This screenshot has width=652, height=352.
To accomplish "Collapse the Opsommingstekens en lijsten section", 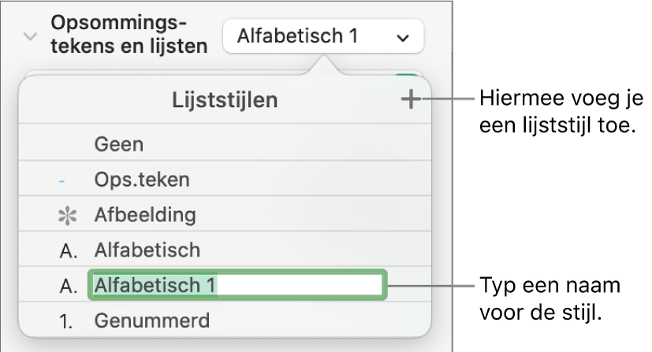I will (x=31, y=36).
